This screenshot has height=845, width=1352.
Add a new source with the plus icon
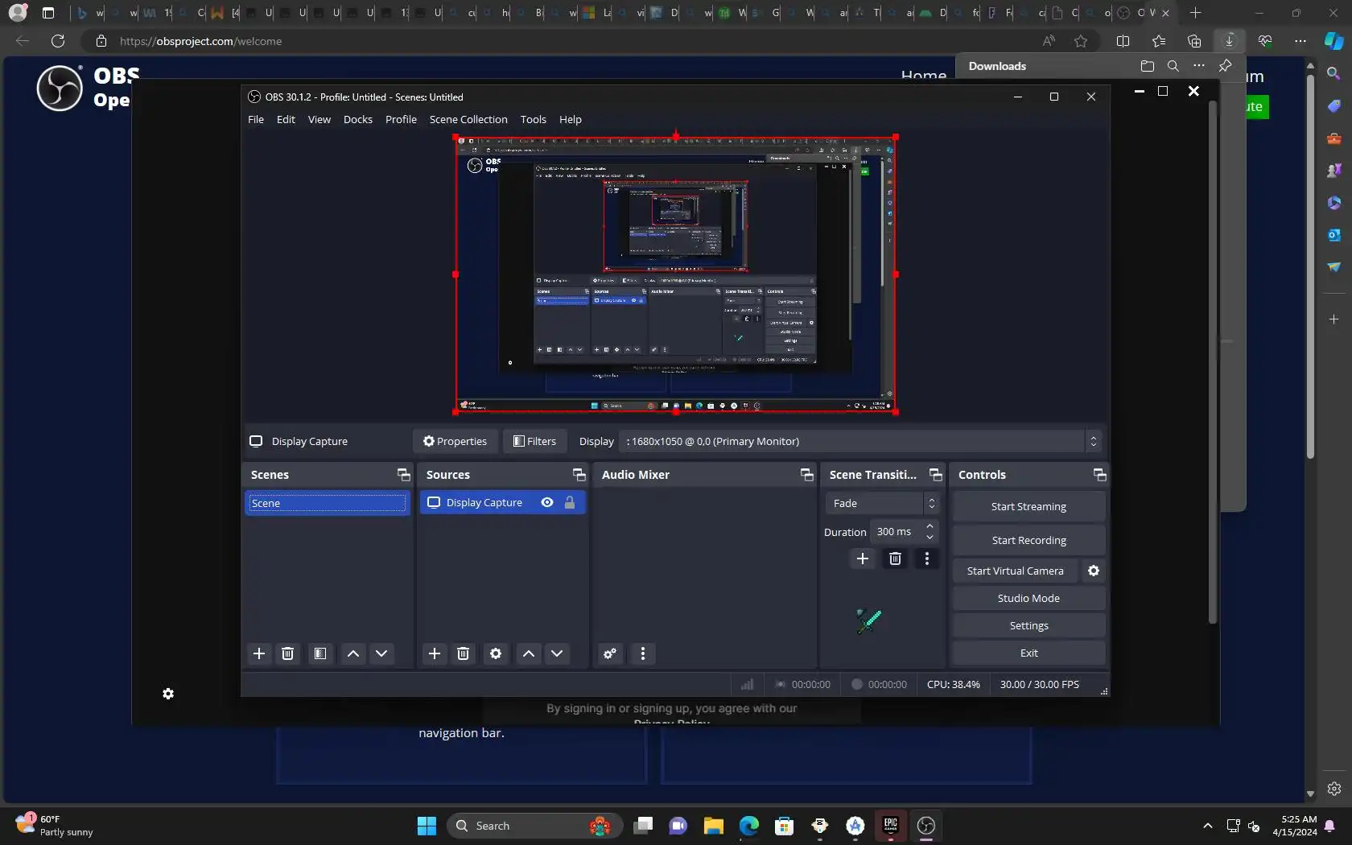coord(435,653)
